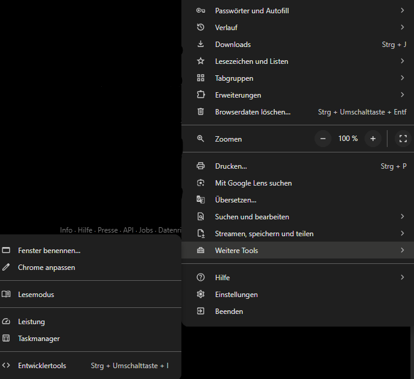Click the download arrow icon beside Downloads
The width and height of the screenshot is (414, 379).
click(x=201, y=44)
